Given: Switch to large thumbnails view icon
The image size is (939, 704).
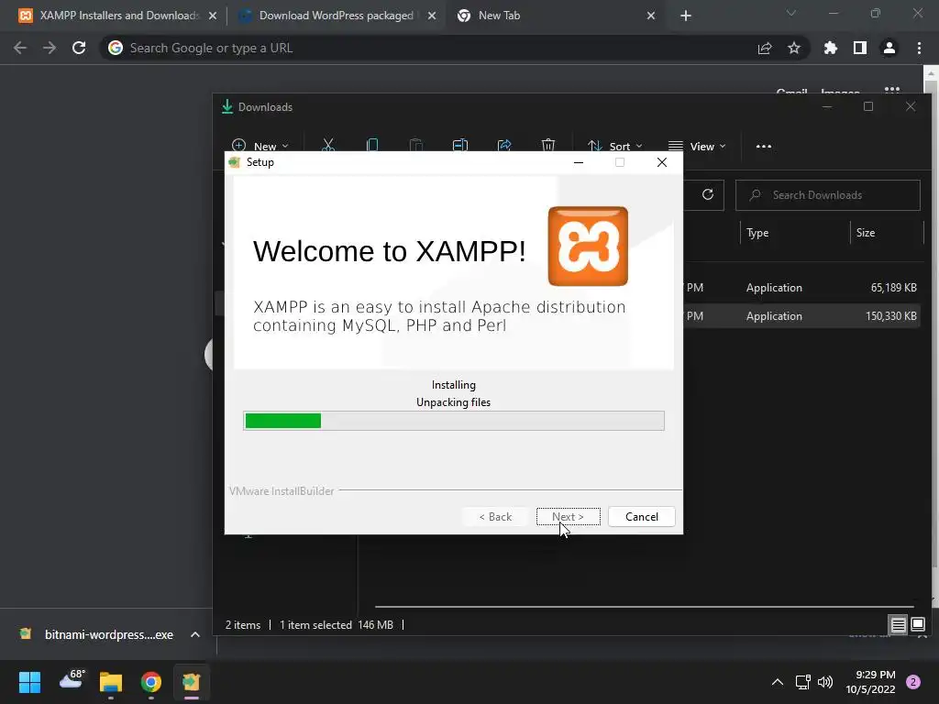Looking at the screenshot, I should 917,625.
